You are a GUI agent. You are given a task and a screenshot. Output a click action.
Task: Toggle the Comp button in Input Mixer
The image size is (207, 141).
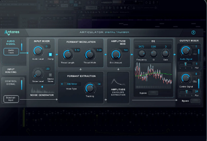50,55
